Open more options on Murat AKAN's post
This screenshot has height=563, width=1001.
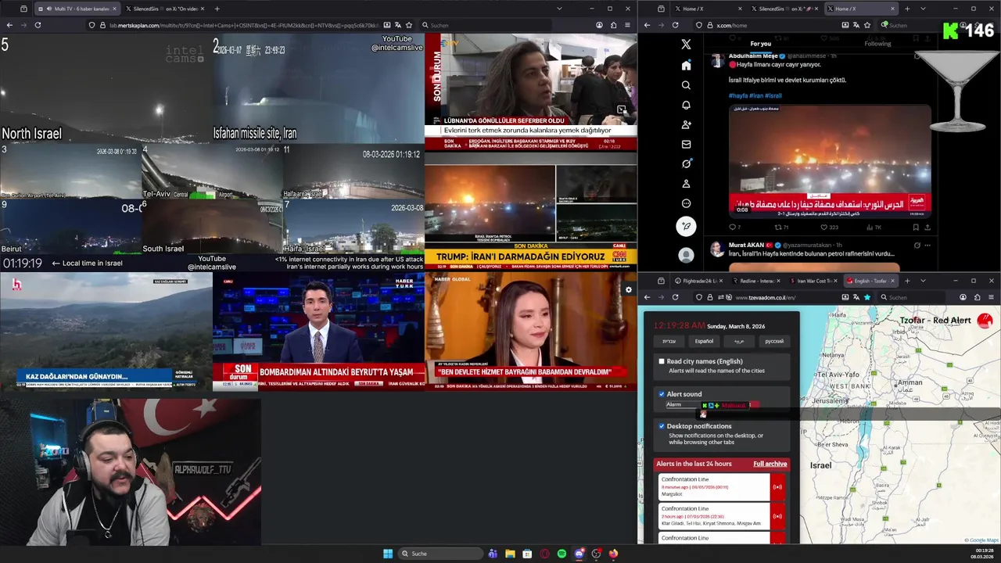pyautogui.click(x=927, y=245)
